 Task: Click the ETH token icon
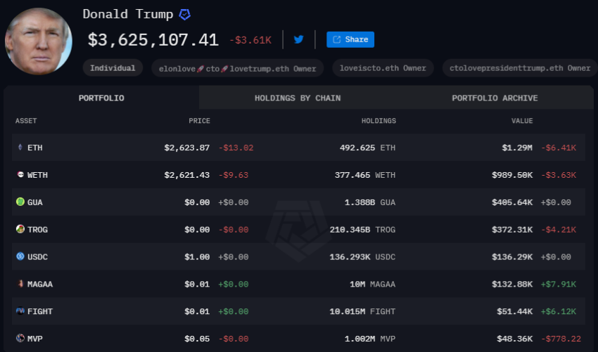point(20,147)
